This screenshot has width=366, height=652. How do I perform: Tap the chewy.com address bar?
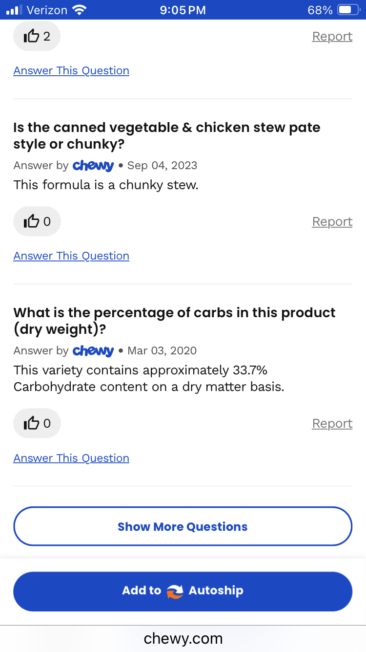(x=183, y=638)
